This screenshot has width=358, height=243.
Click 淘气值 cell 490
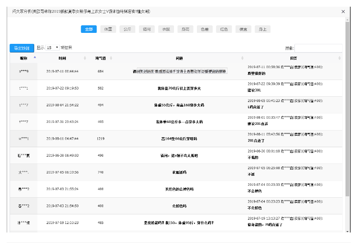coord(100,155)
